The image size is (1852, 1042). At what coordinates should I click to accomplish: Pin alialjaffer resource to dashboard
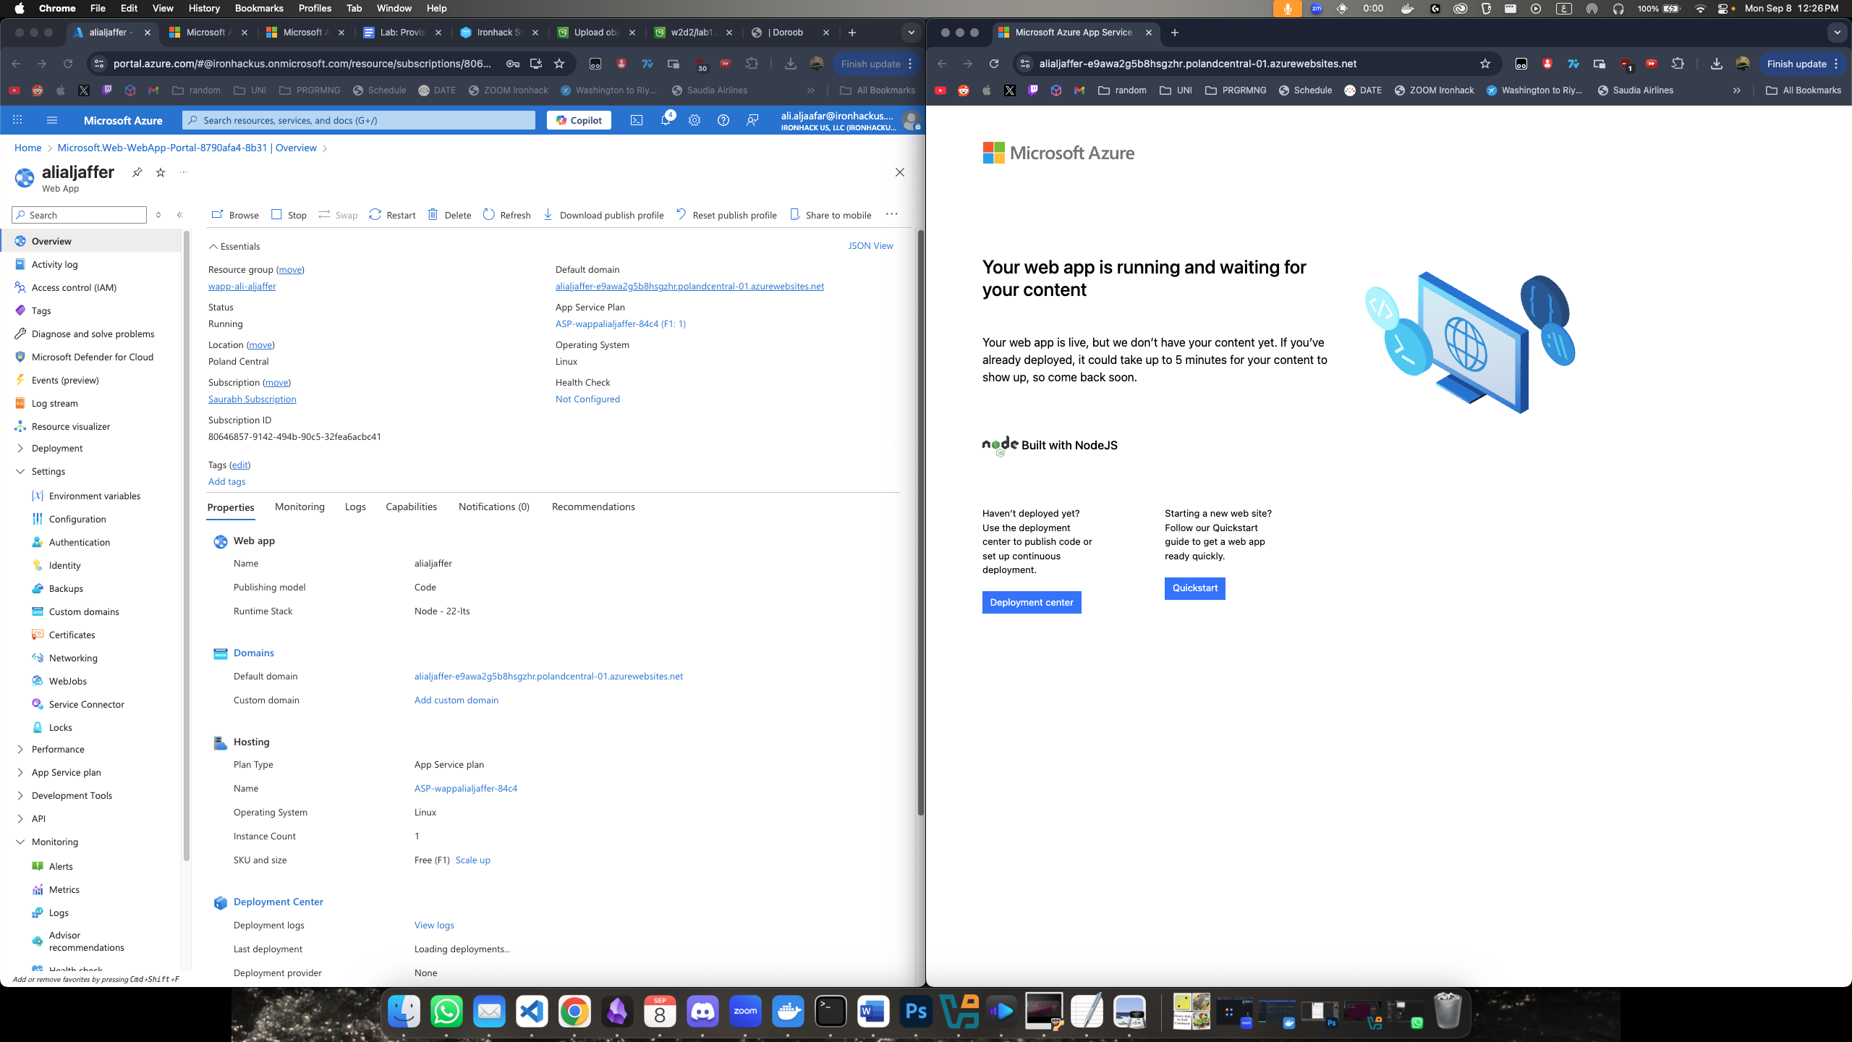tap(137, 172)
